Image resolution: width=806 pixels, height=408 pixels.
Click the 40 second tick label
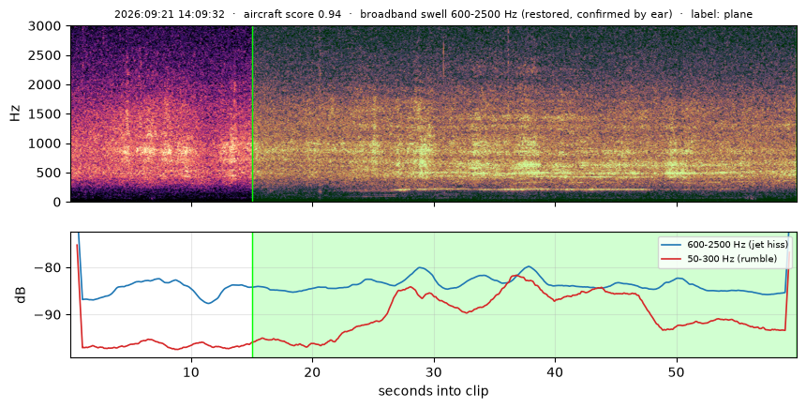coord(555,371)
